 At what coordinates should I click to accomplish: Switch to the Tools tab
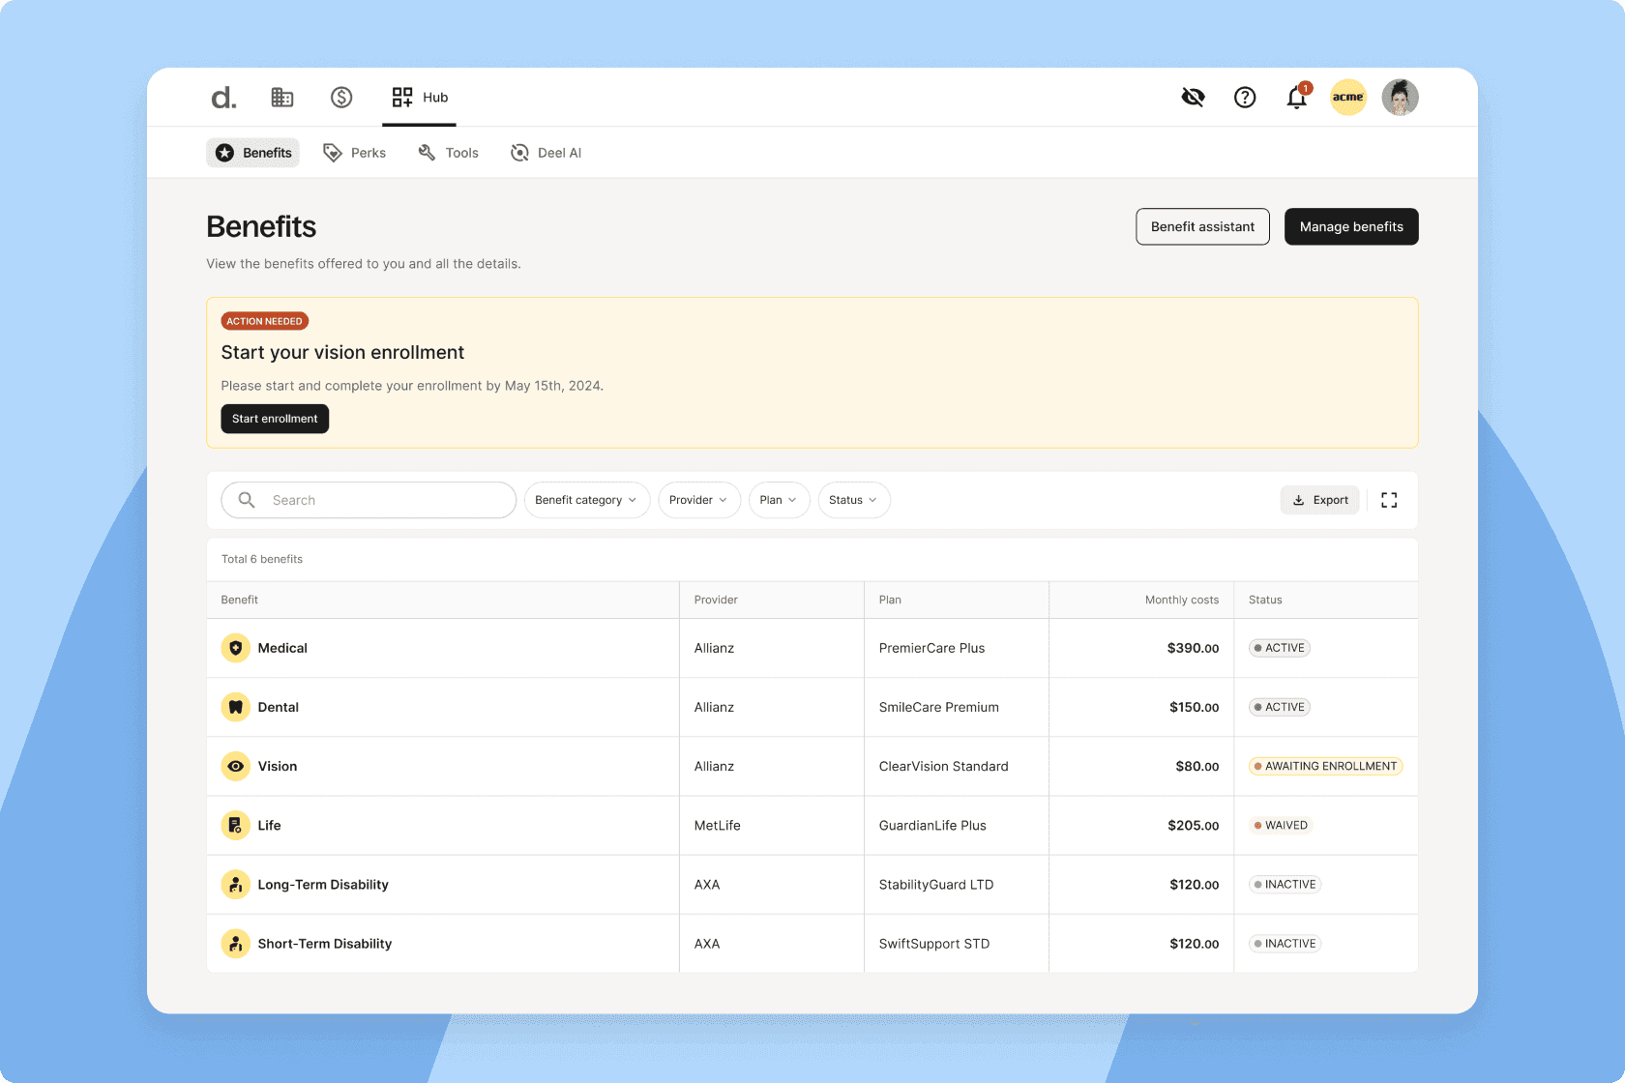[x=449, y=153]
